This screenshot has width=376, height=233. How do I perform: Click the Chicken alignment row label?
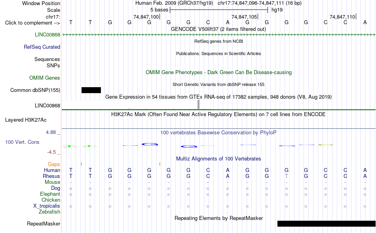pyautogui.click(x=51, y=200)
